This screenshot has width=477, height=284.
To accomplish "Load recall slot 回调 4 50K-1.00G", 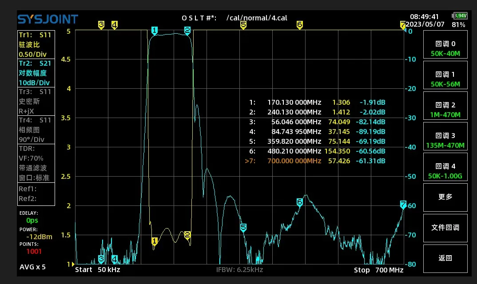I will click(445, 167).
